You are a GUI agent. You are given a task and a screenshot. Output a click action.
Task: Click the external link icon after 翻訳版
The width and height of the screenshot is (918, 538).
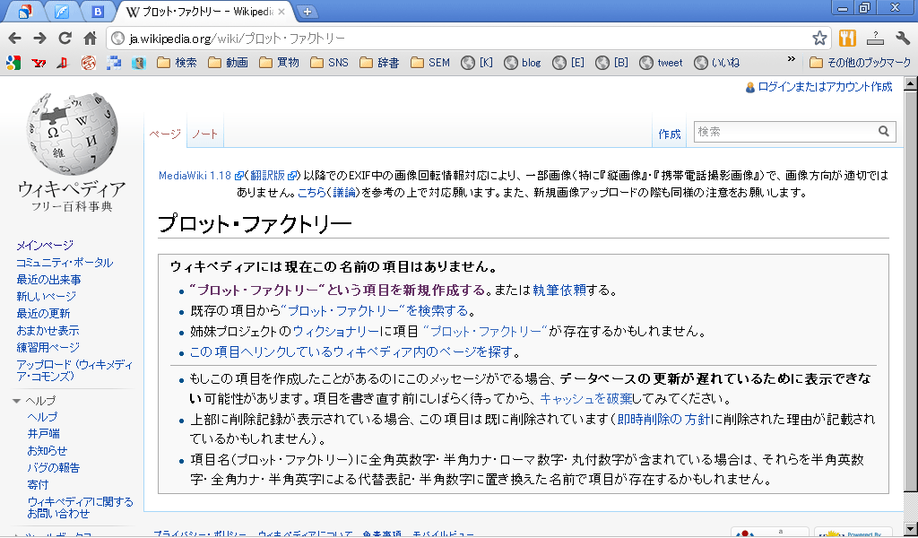(292, 176)
